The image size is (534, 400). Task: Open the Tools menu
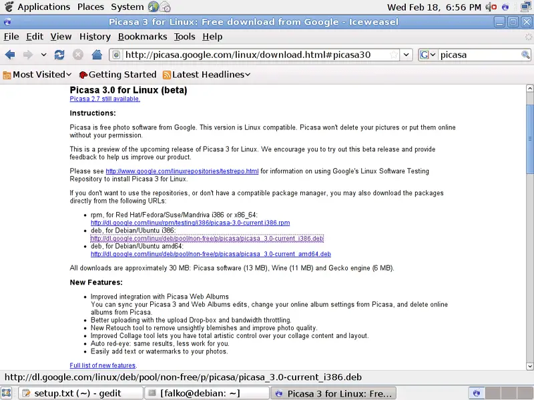[x=185, y=37]
